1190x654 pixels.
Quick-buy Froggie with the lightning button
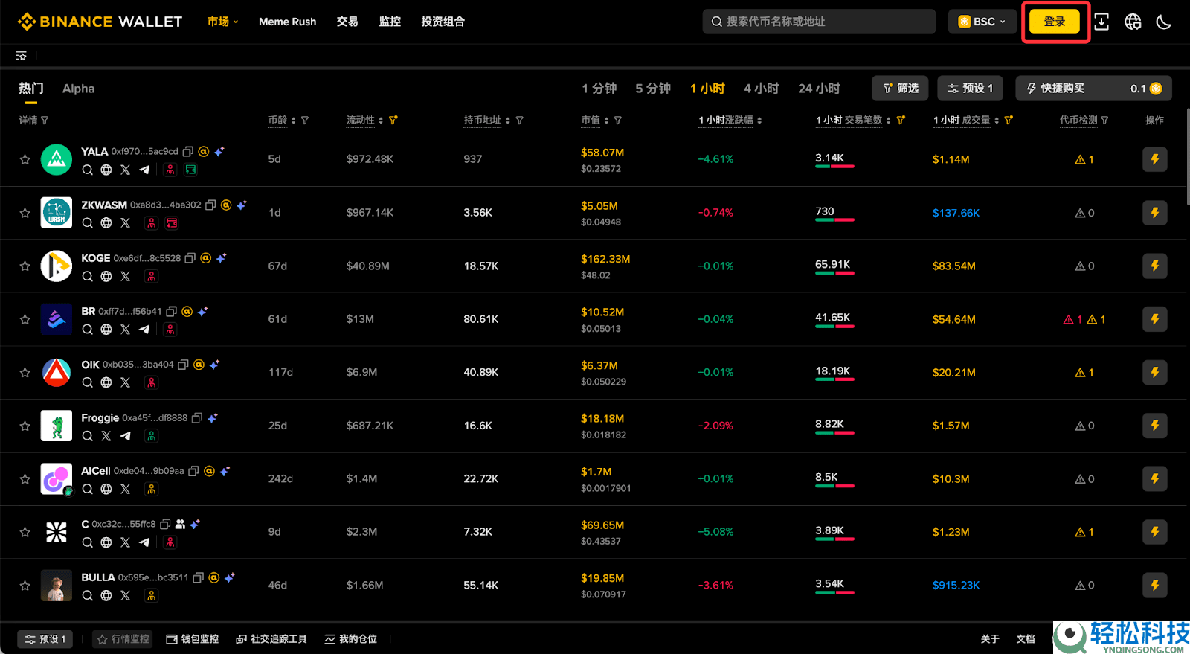pyautogui.click(x=1154, y=426)
